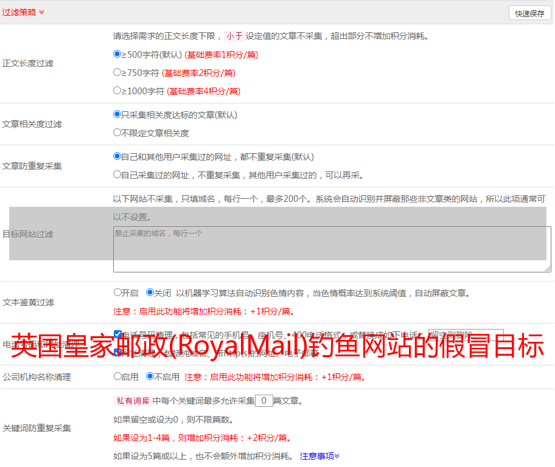Click the 正文长度过滤 row label
Screen dimensions: 555x467
(x=27, y=63)
